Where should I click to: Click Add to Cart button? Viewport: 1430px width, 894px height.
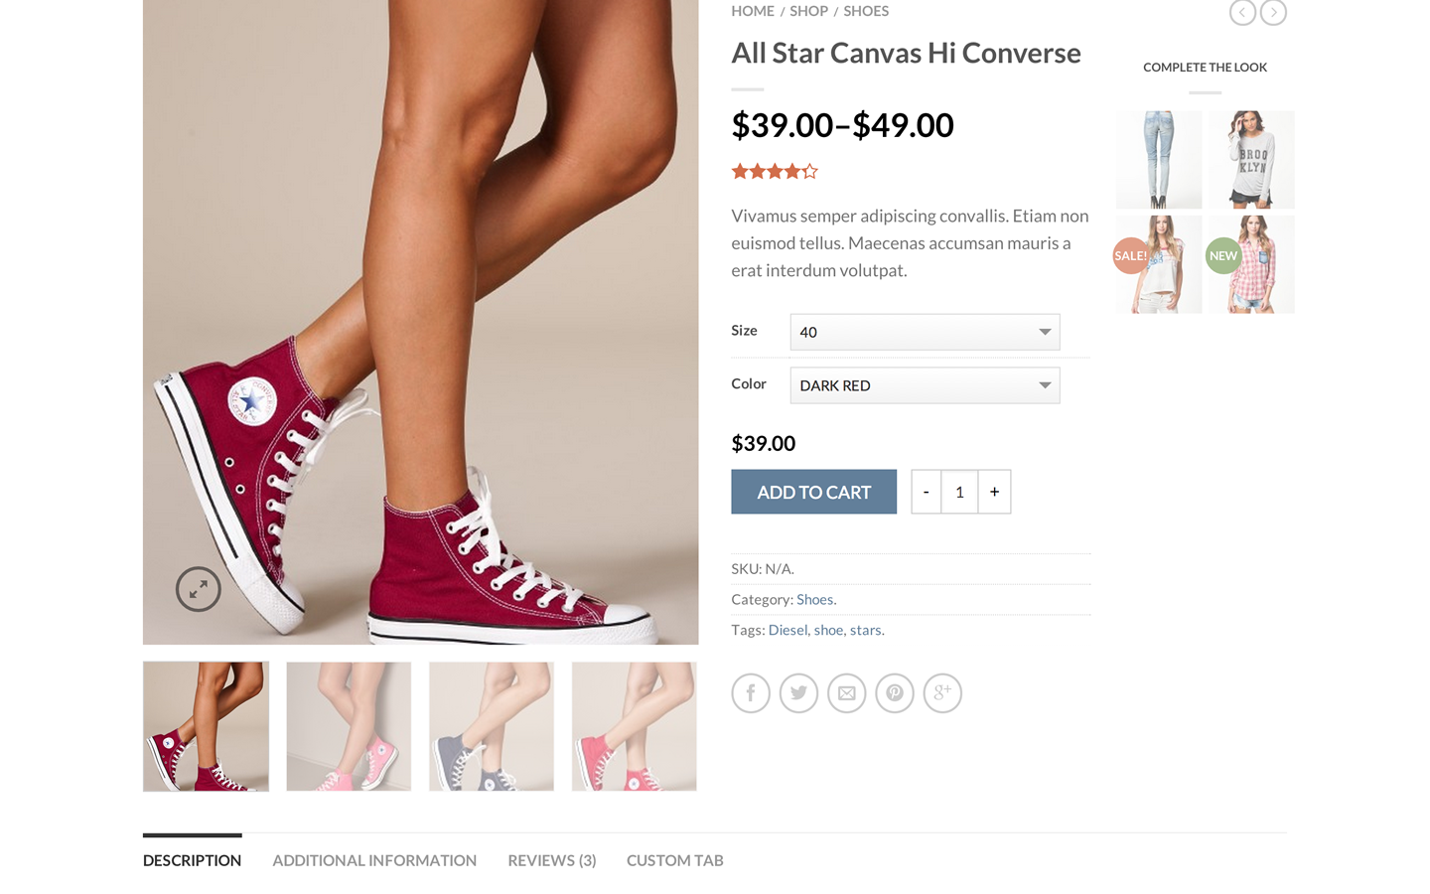pos(813,492)
